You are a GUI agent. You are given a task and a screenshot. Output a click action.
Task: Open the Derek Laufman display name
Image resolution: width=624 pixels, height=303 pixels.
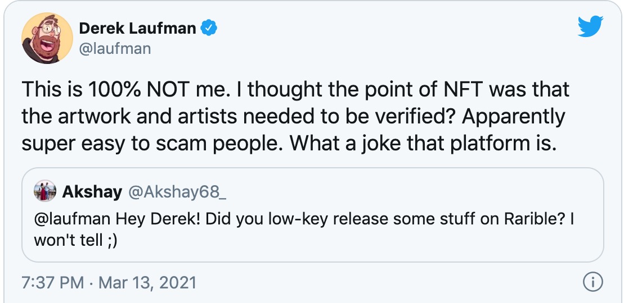(139, 27)
